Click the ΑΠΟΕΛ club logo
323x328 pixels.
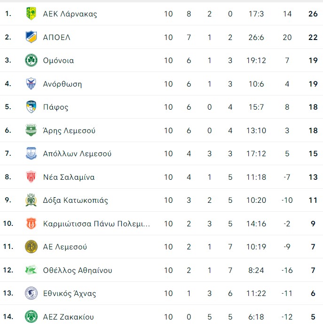[31, 37]
